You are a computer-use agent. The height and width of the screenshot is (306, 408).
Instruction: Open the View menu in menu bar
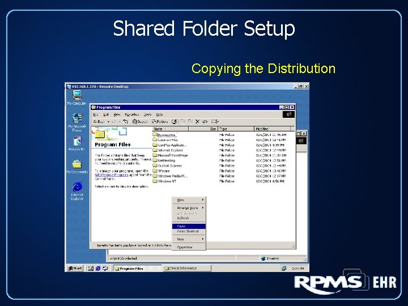[x=117, y=114]
